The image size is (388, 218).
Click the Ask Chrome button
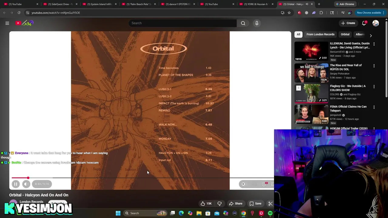345,4
